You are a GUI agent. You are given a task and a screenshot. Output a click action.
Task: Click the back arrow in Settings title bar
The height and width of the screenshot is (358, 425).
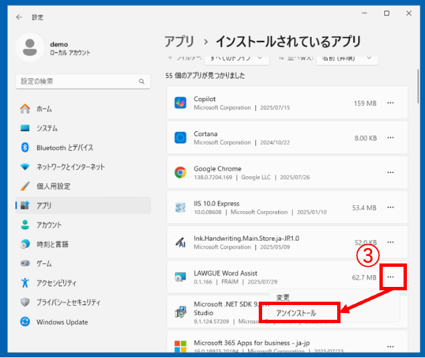[x=18, y=16]
